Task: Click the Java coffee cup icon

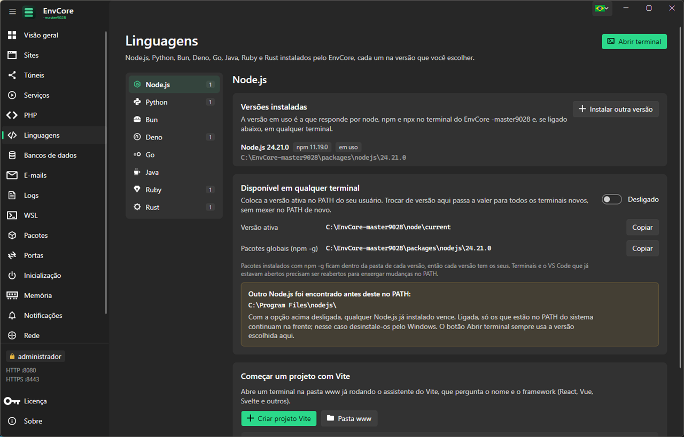Action: pos(137,172)
